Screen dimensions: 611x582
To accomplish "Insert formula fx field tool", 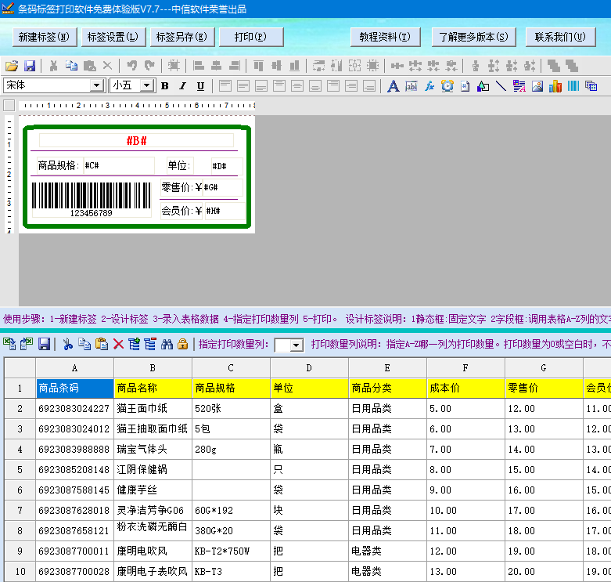I will (429, 86).
